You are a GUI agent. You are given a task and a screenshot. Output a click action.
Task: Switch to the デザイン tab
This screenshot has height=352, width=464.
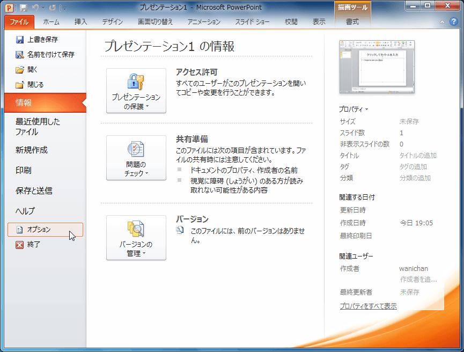coord(113,22)
